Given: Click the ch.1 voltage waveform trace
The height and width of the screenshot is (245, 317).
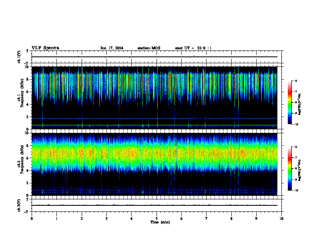Looking at the screenshot, I should (x=154, y=57).
